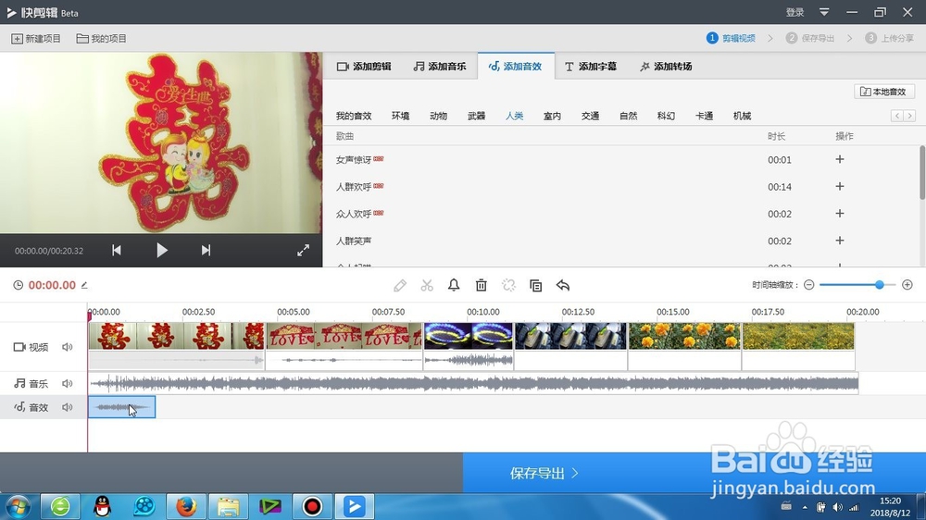Select the 科幻 sound category
The height and width of the screenshot is (520, 926).
tap(666, 116)
